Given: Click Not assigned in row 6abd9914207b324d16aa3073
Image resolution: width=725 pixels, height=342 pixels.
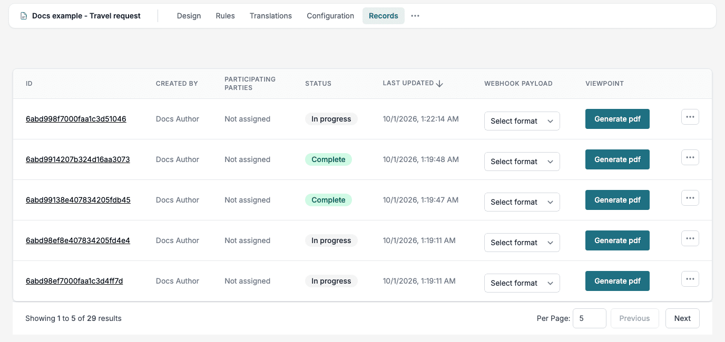Looking at the screenshot, I should click(248, 159).
